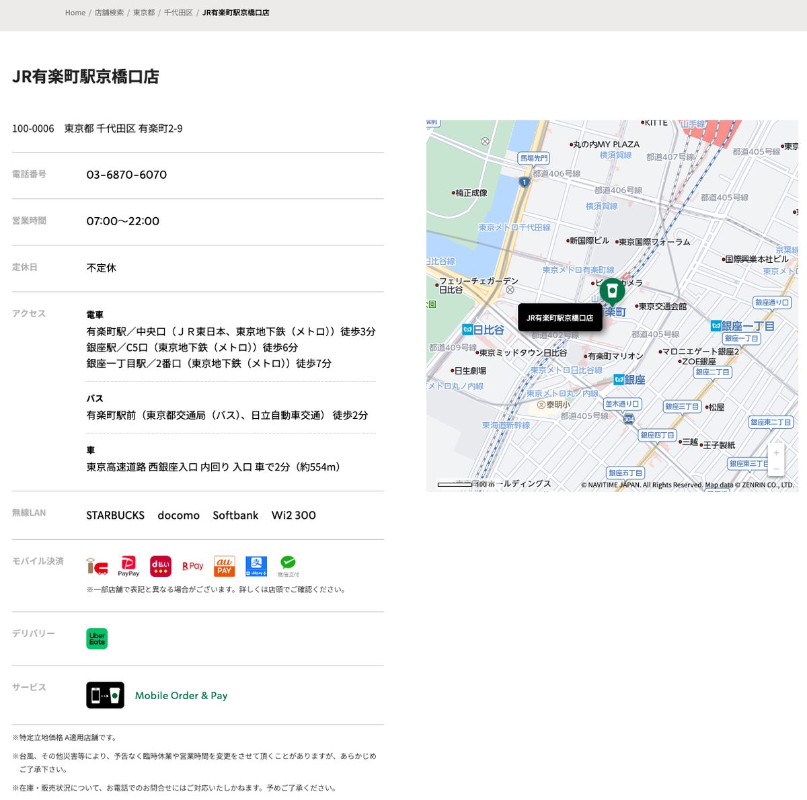The width and height of the screenshot is (807, 800).
Task: Click the 銀座三丁目 intersection label on map
Action: 682,407
